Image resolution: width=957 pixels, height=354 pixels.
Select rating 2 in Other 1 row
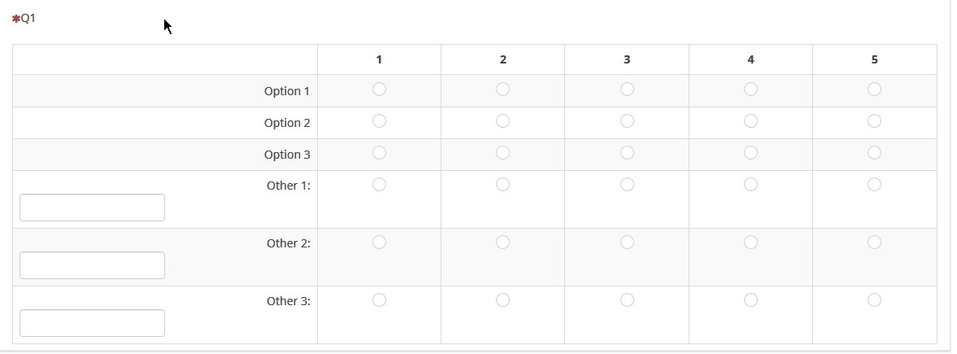click(x=502, y=185)
